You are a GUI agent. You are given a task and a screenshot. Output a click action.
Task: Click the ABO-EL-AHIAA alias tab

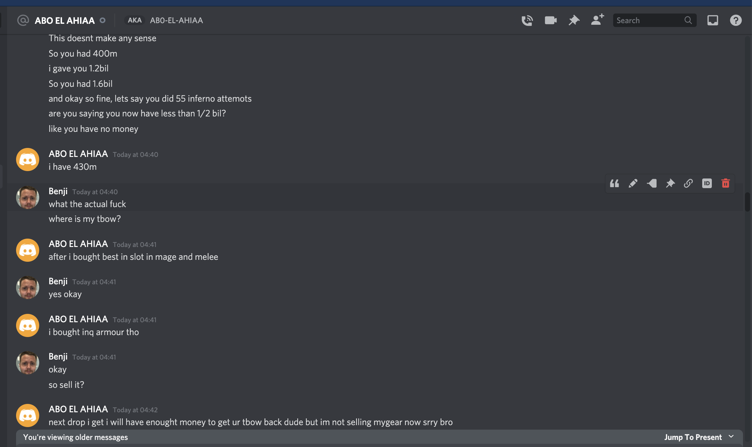pyautogui.click(x=175, y=20)
